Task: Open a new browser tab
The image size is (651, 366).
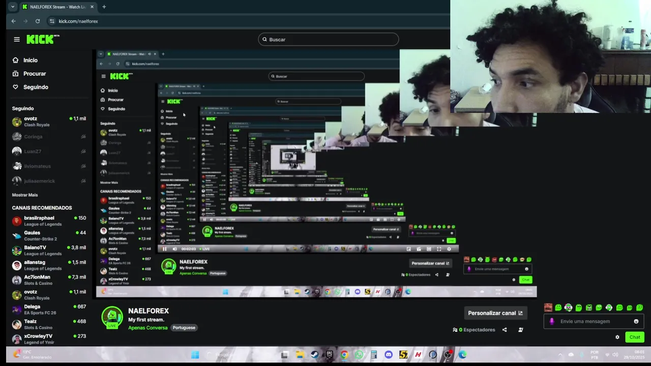Action: pos(104,7)
